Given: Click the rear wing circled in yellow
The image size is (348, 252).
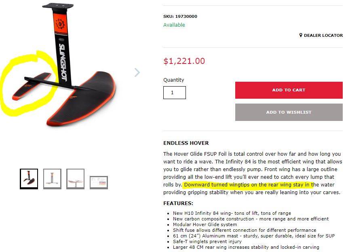Looking at the screenshot, I should 32,86.
